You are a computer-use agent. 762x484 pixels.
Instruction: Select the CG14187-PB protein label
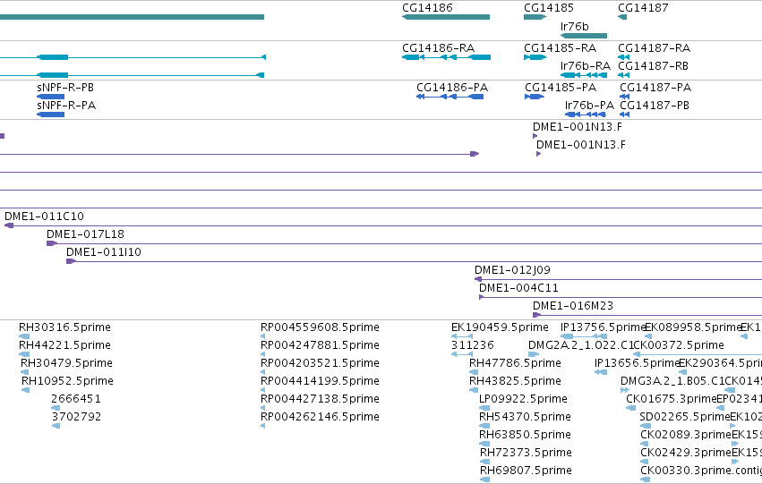tap(655, 106)
